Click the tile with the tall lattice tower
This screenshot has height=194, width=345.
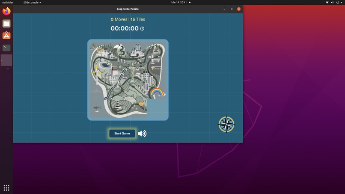click(x=137, y=71)
